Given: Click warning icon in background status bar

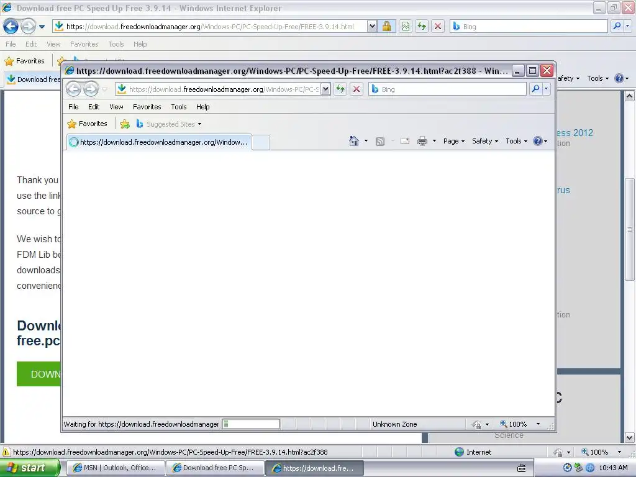Looking at the screenshot, I should [x=6, y=452].
